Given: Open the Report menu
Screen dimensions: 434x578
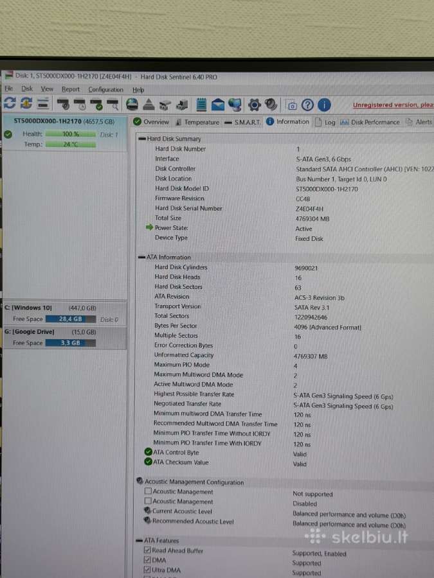Looking at the screenshot, I should click(x=71, y=89).
